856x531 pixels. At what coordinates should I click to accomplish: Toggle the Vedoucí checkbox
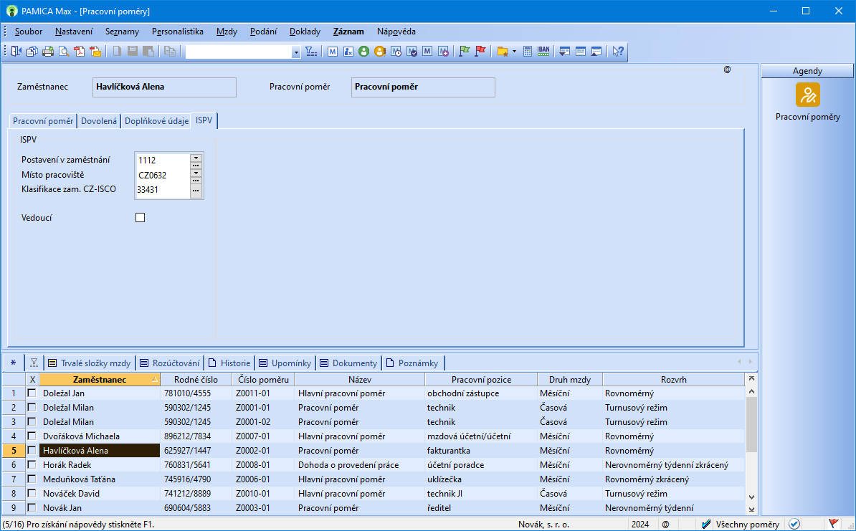[x=141, y=218]
